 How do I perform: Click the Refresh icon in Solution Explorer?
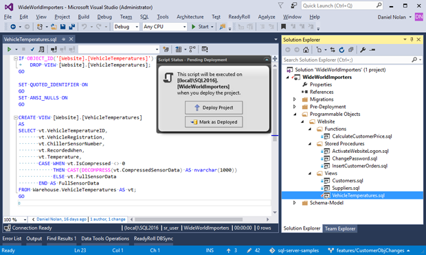coord(341,50)
